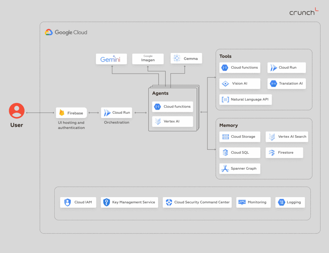This screenshot has height=253, width=329.
Task: Click the Cloud functions icon in Tools
Action: [x=225, y=68]
